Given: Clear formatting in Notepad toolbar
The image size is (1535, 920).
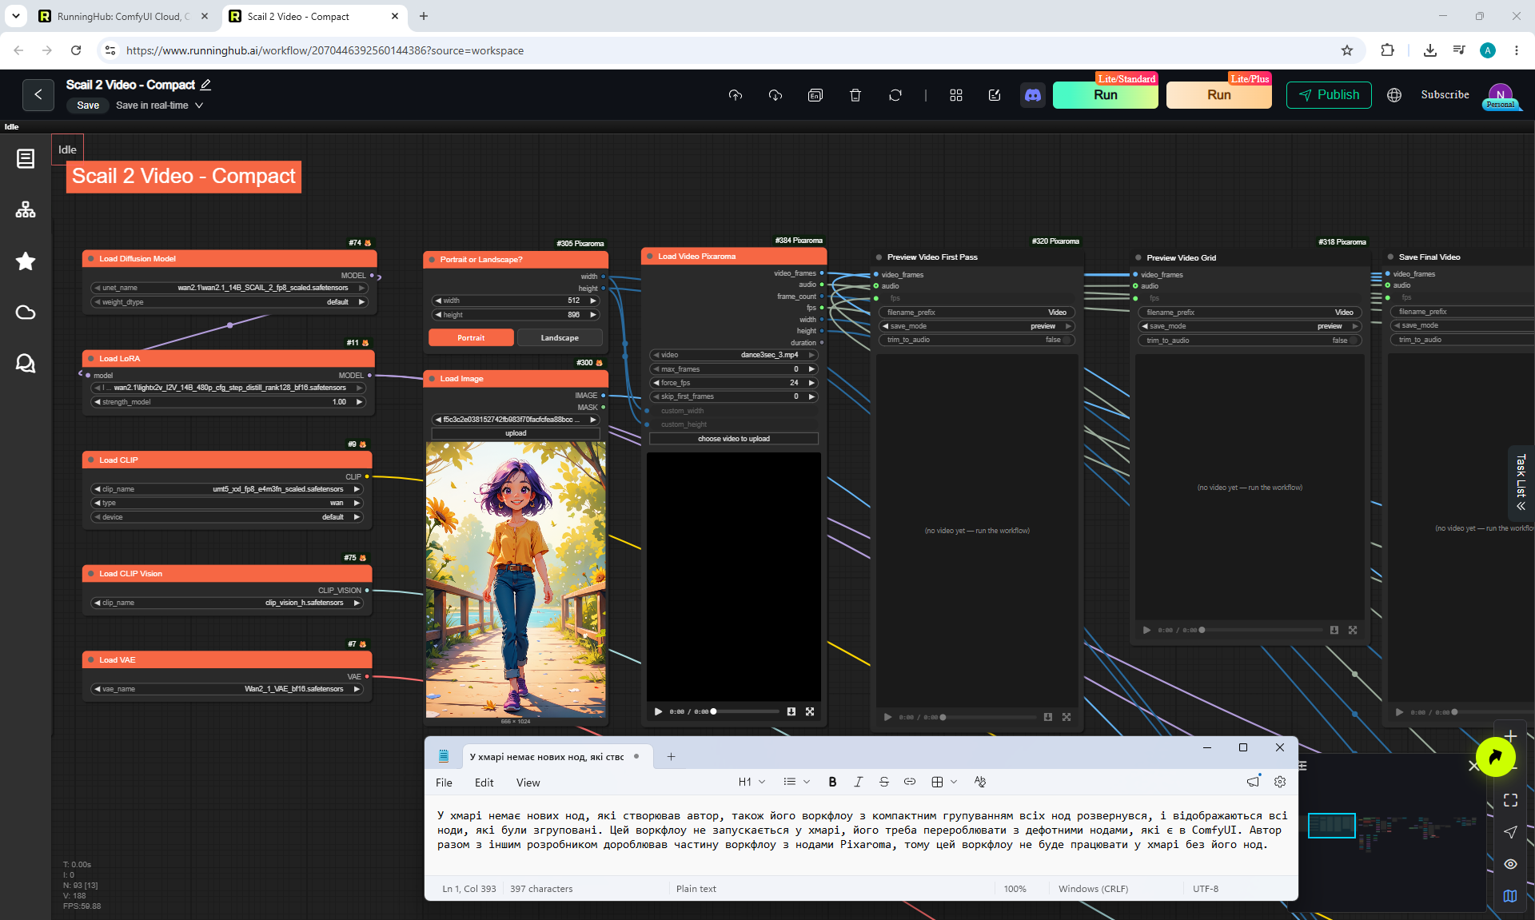Looking at the screenshot, I should pyautogui.click(x=980, y=782).
